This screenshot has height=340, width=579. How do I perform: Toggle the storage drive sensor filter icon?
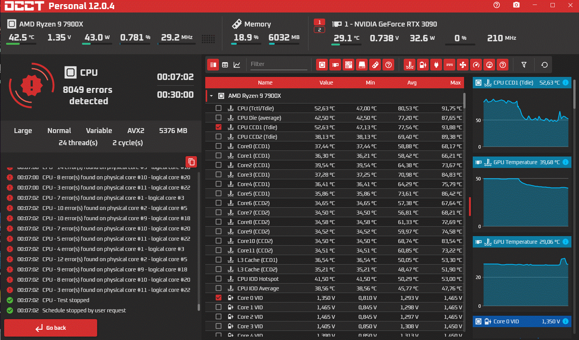click(362, 65)
